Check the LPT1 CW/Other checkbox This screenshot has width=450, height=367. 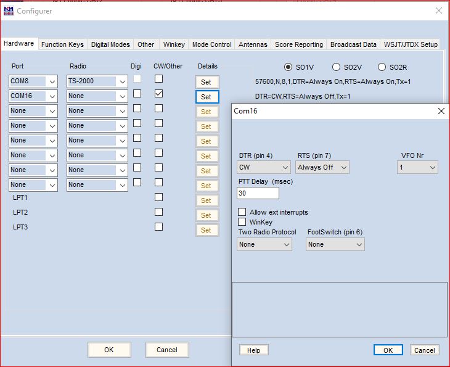coord(159,197)
